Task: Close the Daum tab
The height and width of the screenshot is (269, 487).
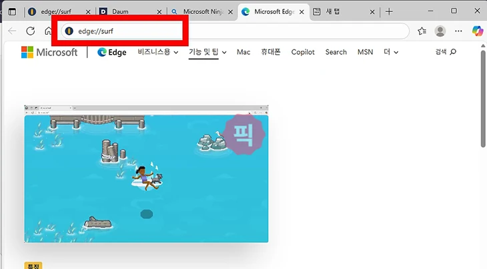Action: [159, 12]
